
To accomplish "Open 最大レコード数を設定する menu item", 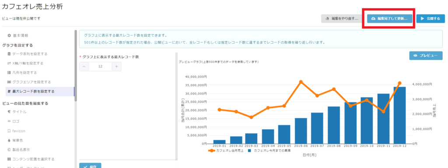I will 40,91.
